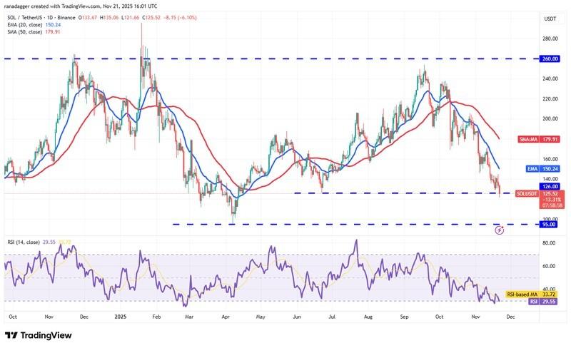Open the USDT currency selector
The height and width of the screenshot is (348, 571).
(x=550, y=19)
